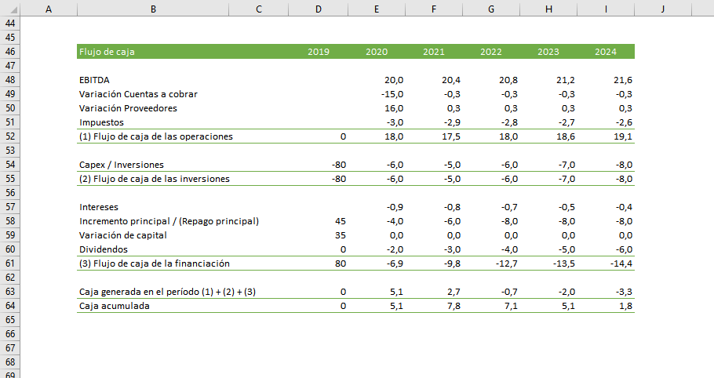714x378 pixels.
Task: Select row 64 header
Action: tap(10, 306)
